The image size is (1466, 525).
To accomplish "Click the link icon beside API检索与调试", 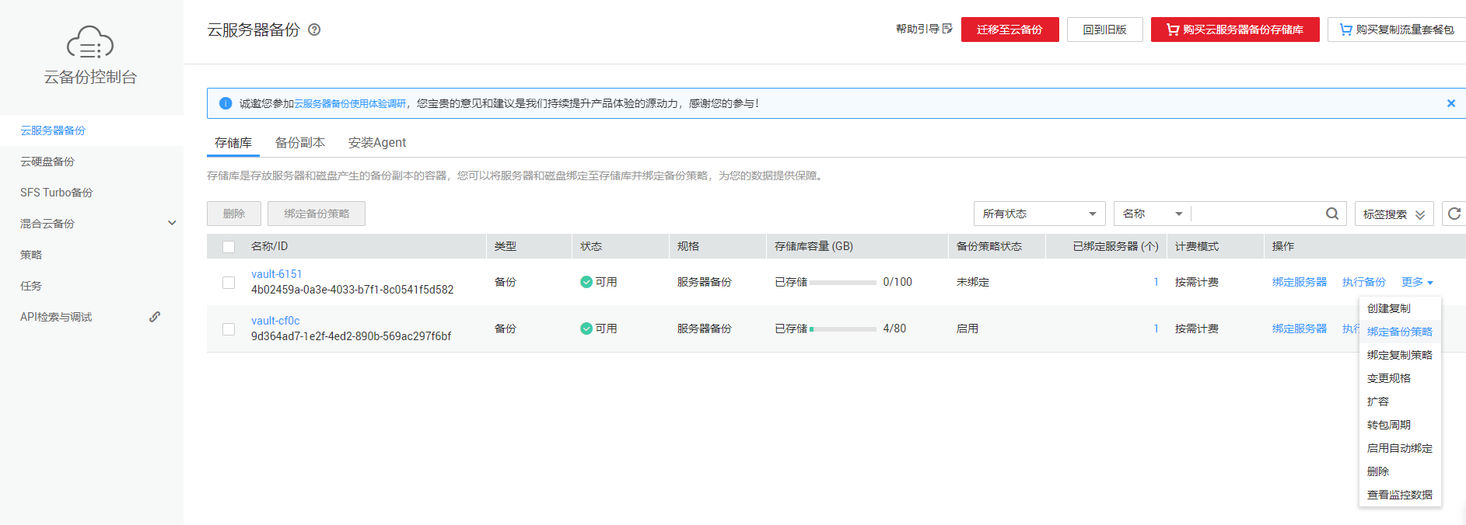I will click(x=155, y=317).
